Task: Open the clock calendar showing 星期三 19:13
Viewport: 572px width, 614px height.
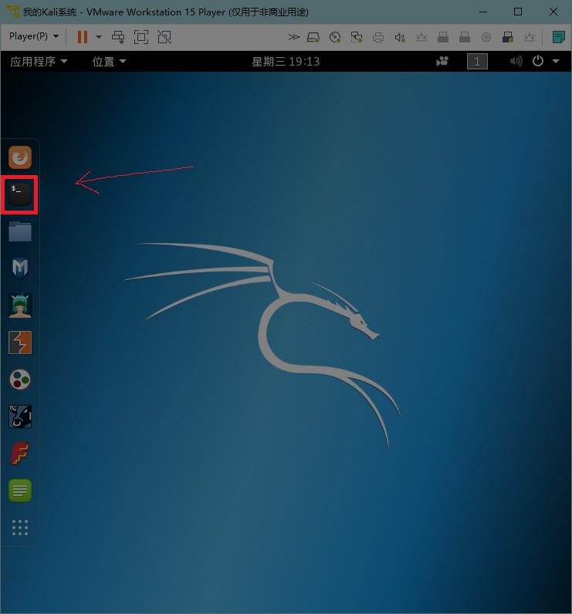Action: click(x=286, y=62)
